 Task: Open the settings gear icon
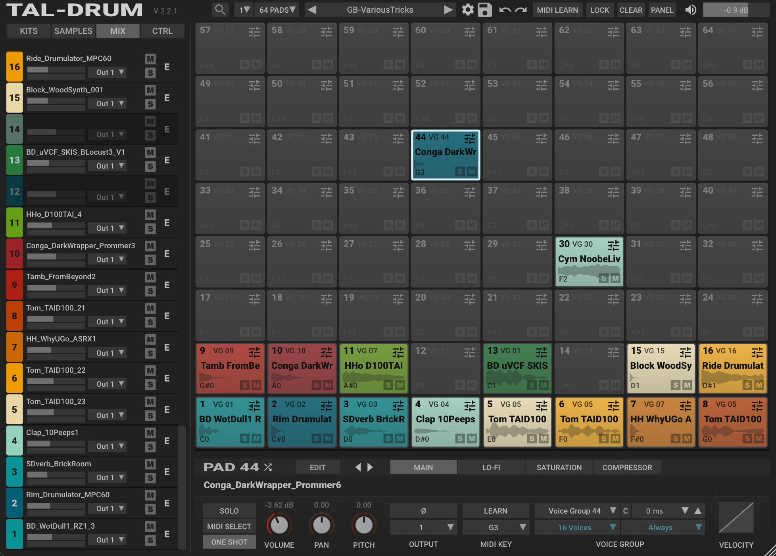pyautogui.click(x=468, y=10)
